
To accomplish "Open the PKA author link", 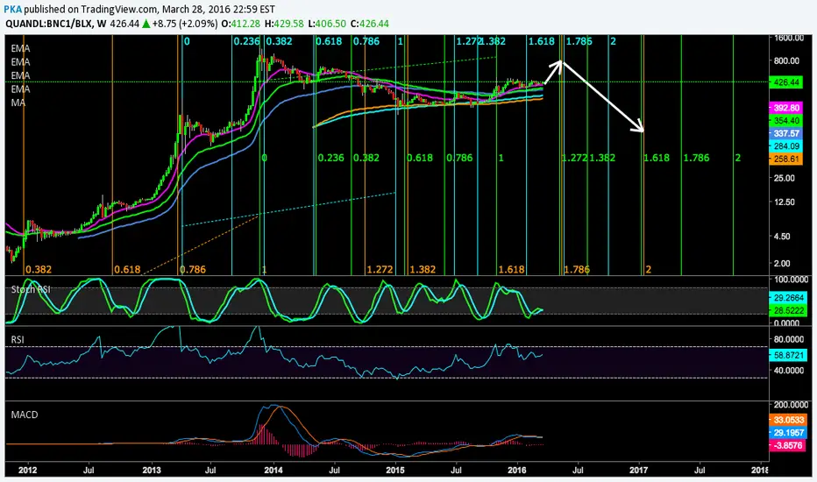I will click(12, 9).
